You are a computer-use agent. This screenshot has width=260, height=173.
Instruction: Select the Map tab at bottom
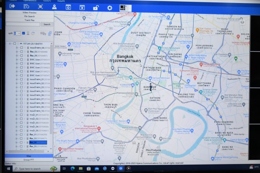point(29,156)
